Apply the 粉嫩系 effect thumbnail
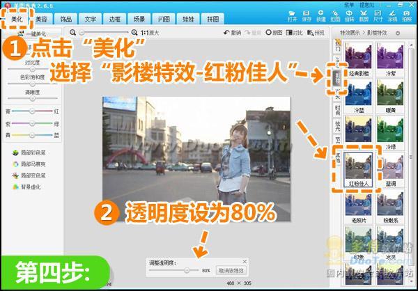Screen dimensions: 418x291 pyautogui.click(x=390, y=207)
